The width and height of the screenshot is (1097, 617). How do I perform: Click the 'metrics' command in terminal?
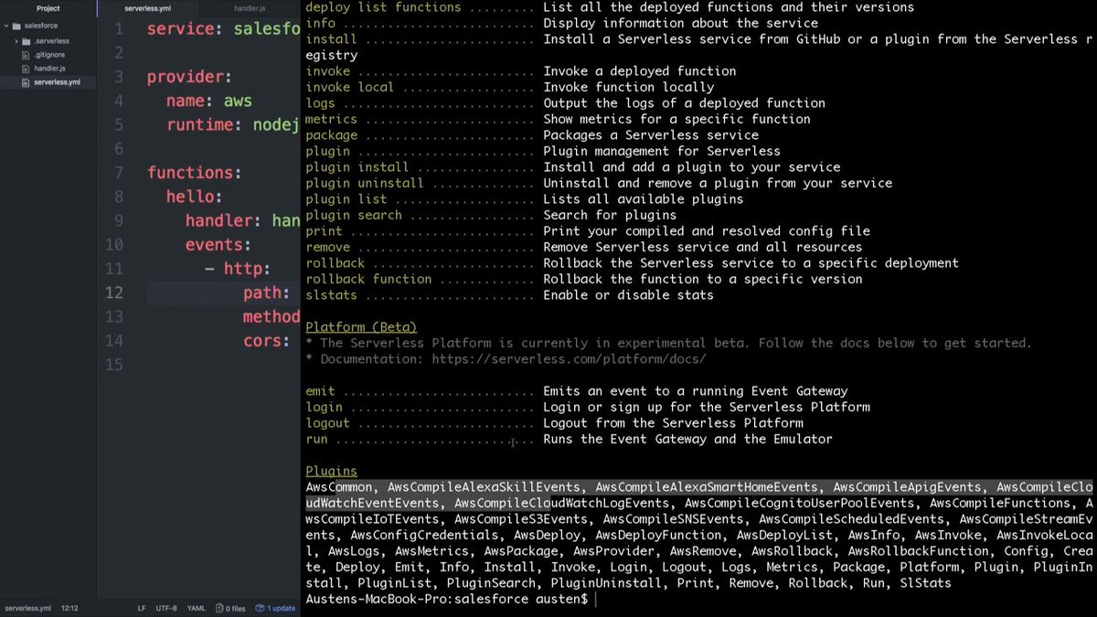(331, 119)
